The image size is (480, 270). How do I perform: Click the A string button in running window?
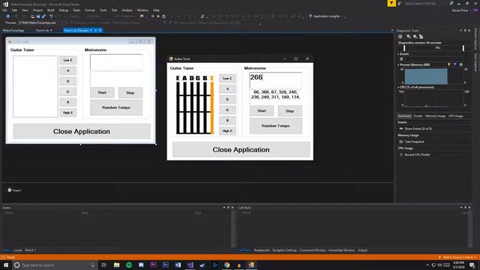pyautogui.click(x=227, y=88)
